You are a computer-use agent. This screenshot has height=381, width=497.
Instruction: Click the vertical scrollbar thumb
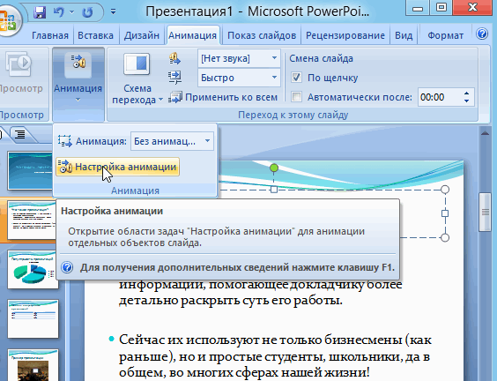tap(485, 212)
